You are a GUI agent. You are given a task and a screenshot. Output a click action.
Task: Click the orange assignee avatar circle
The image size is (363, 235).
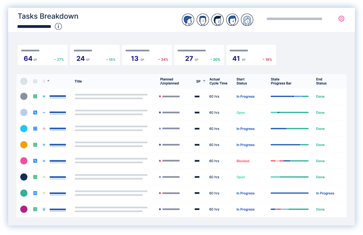24,145
